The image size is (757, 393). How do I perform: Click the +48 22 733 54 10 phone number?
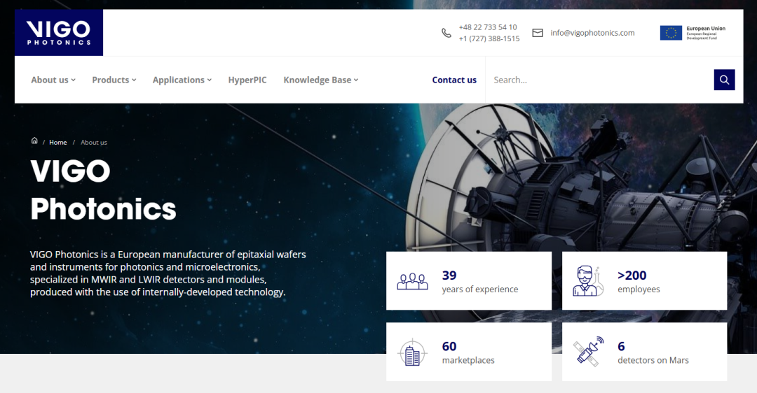[488, 27]
